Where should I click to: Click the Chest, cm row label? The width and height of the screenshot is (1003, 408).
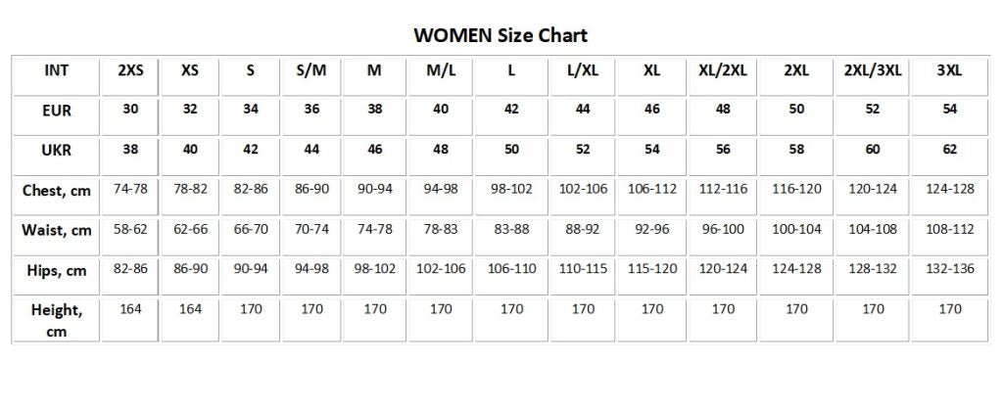[x=56, y=190]
